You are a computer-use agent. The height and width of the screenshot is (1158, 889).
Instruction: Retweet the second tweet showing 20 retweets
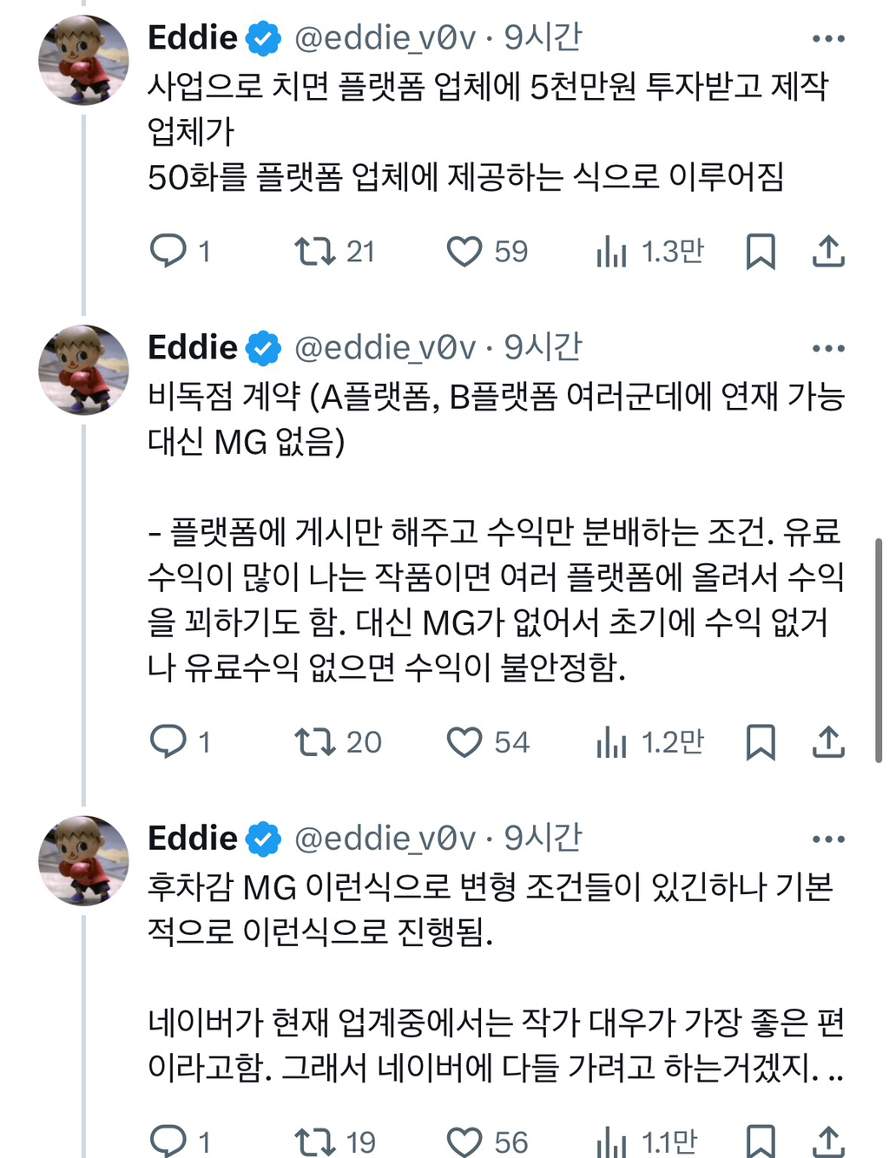pyautogui.click(x=313, y=741)
